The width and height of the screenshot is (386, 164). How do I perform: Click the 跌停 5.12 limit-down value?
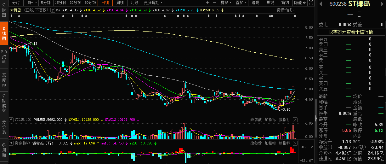(x=379, y=130)
